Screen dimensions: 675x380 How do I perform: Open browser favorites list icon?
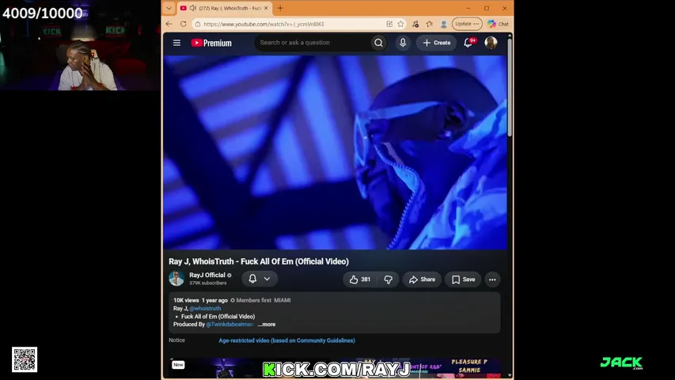pos(430,24)
